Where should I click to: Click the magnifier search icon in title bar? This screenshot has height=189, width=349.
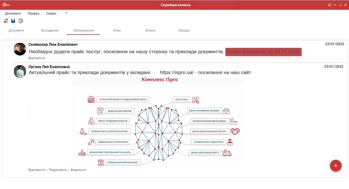tap(335, 5)
